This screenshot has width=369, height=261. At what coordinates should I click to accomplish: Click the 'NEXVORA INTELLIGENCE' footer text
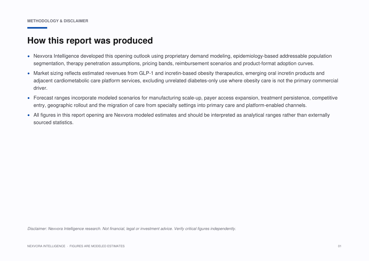click(x=46, y=246)
